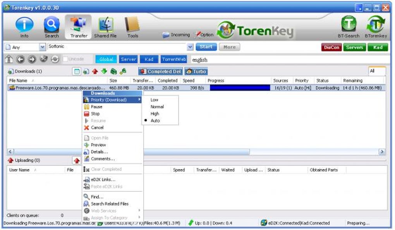
Task: Click the green Kad button
Action: (377, 47)
